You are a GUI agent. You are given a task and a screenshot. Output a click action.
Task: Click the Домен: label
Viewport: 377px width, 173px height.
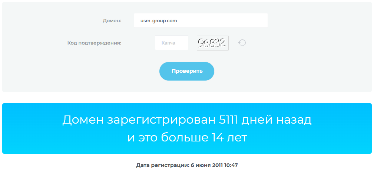pyautogui.click(x=112, y=21)
